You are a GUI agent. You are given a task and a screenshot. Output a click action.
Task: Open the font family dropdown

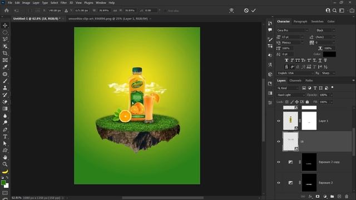tap(292, 30)
